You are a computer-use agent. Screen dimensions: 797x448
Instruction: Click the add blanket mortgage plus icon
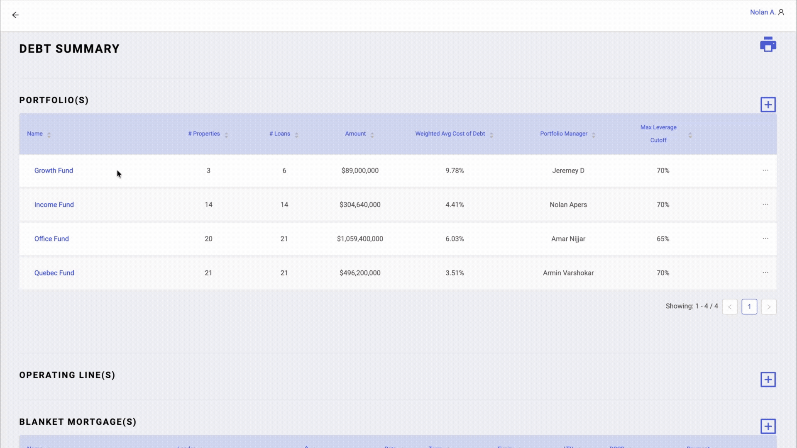pos(768,426)
